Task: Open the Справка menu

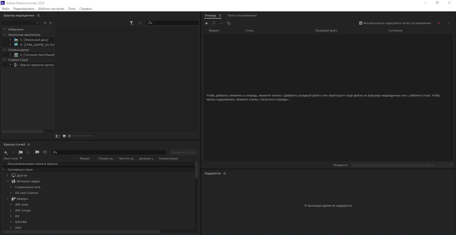Action: 85,9
